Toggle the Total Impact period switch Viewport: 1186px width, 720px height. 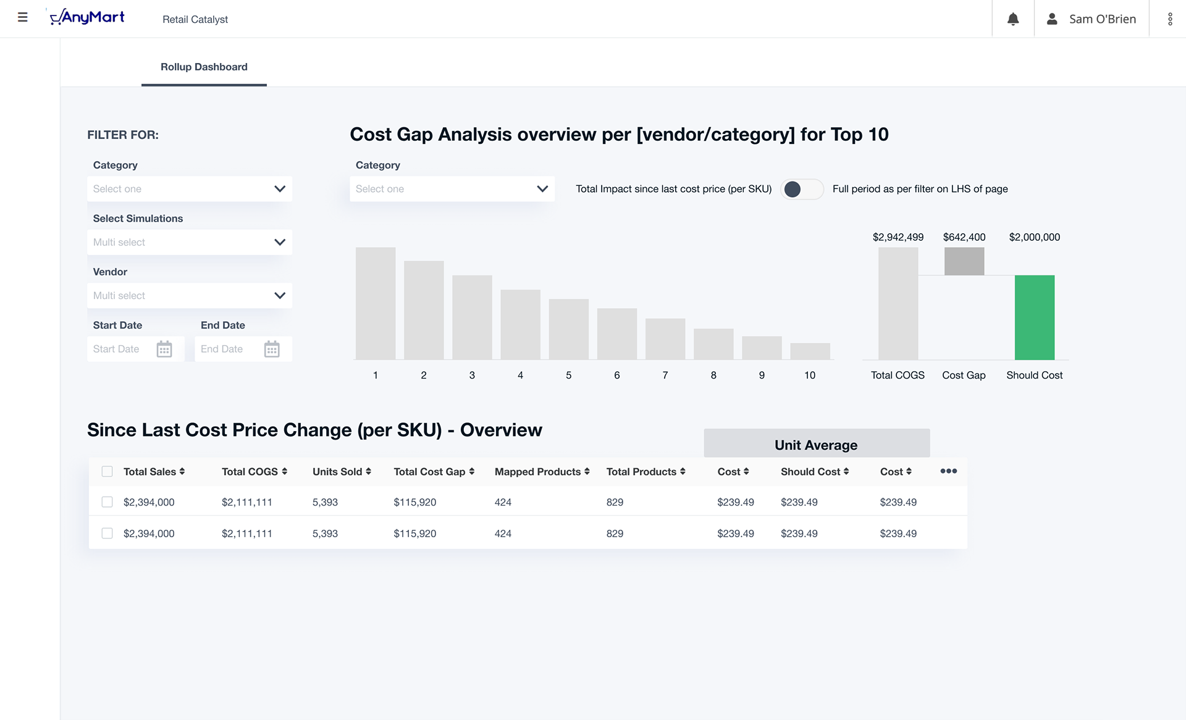801,189
